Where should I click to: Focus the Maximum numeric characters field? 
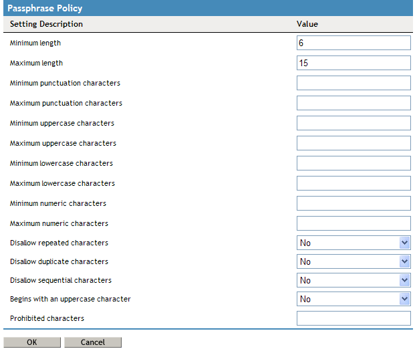pos(354,223)
